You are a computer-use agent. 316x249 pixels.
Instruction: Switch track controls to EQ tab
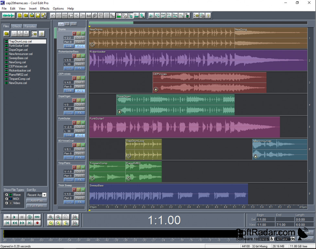point(67,24)
